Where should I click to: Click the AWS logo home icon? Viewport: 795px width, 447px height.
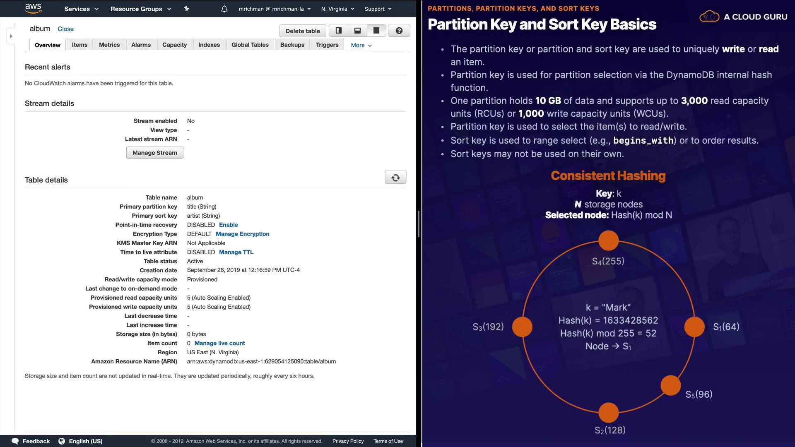tap(33, 8)
